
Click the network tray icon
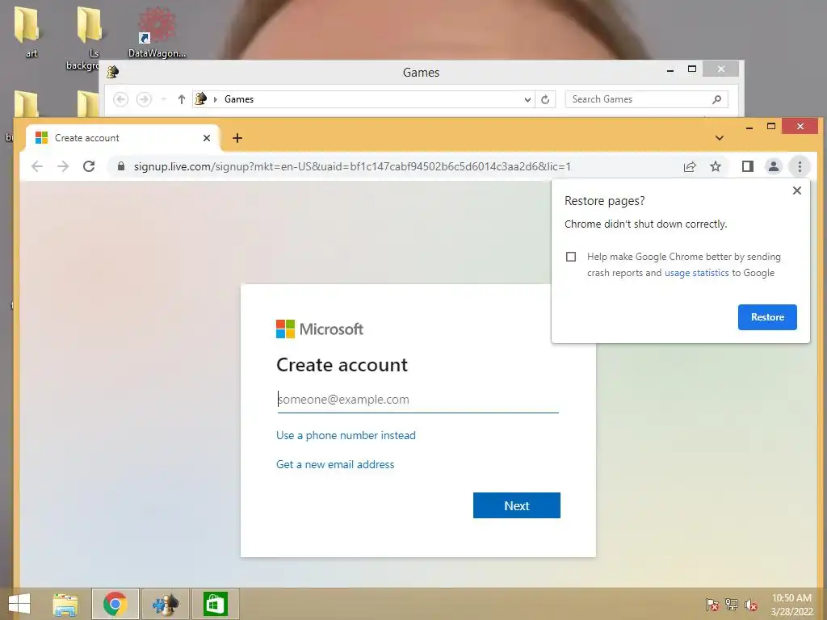pyautogui.click(x=732, y=605)
